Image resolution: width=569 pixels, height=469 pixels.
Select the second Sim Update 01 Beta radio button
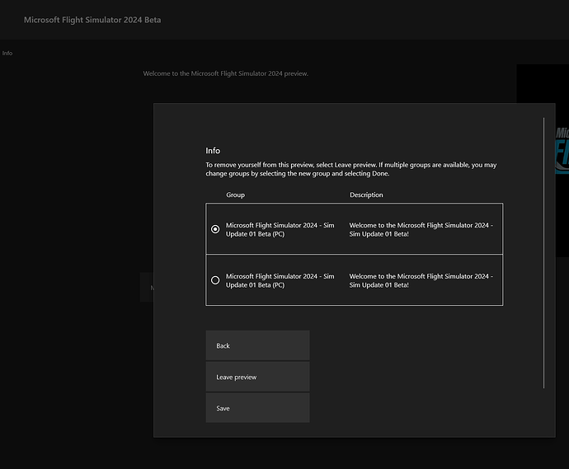pos(215,280)
